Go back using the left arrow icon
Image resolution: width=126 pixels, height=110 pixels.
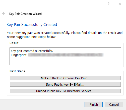click(4, 13)
